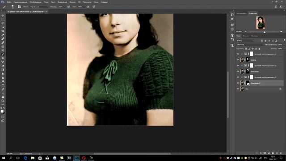Click lock transparent pixels icon
Image resolution: width=286 pixels, height=161 pixels.
(246, 49)
